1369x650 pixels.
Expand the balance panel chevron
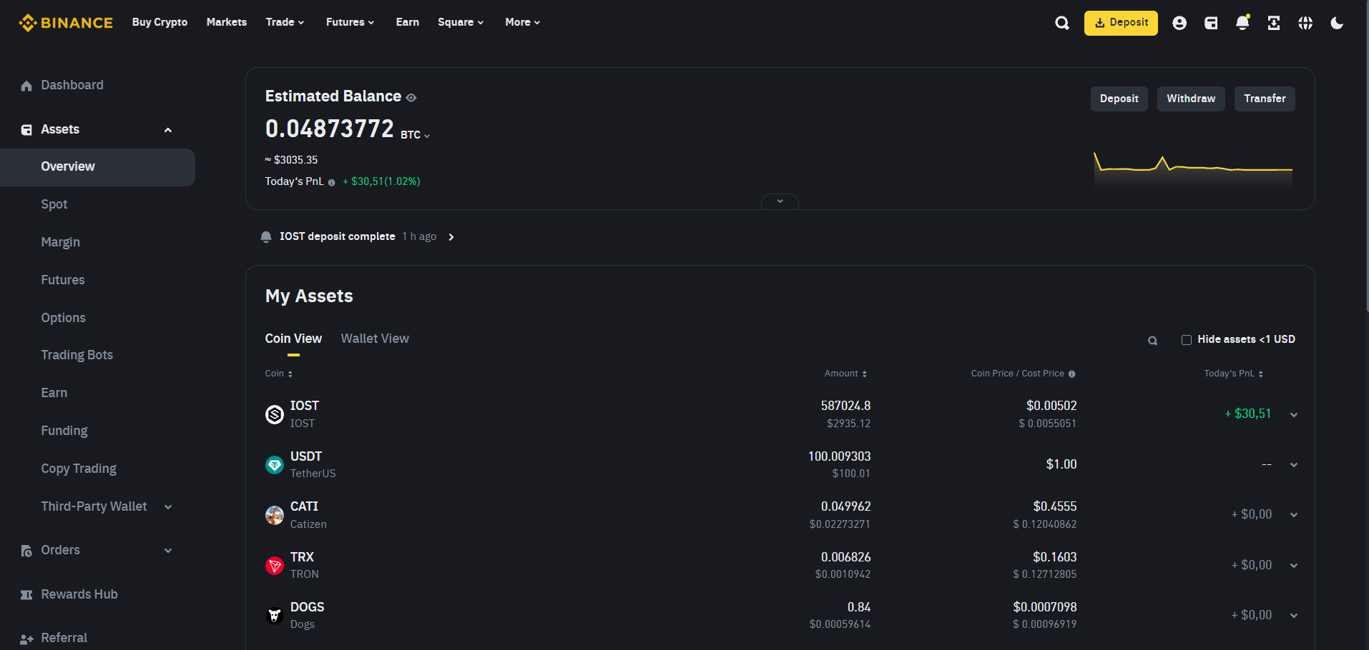click(780, 201)
